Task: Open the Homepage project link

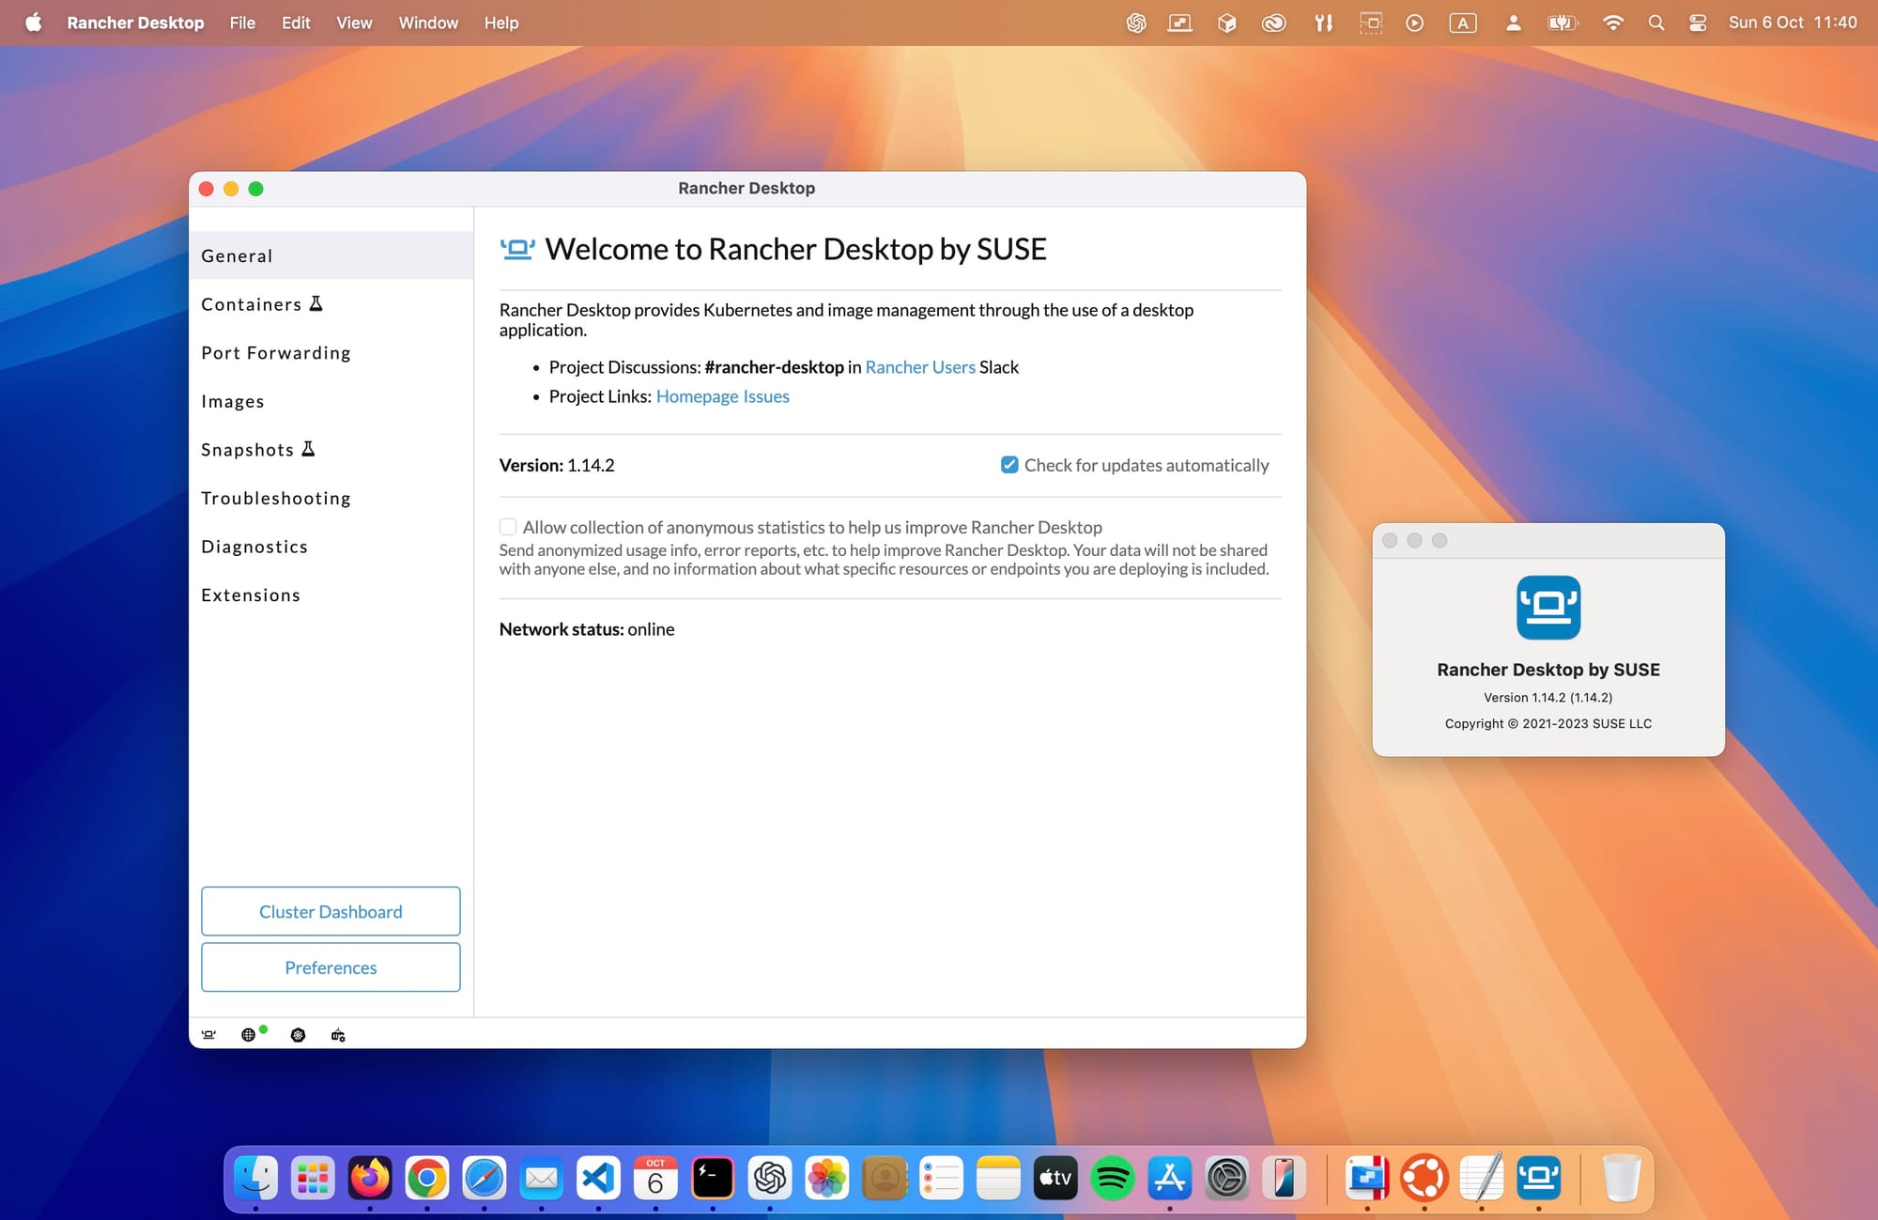Action: 698,396
